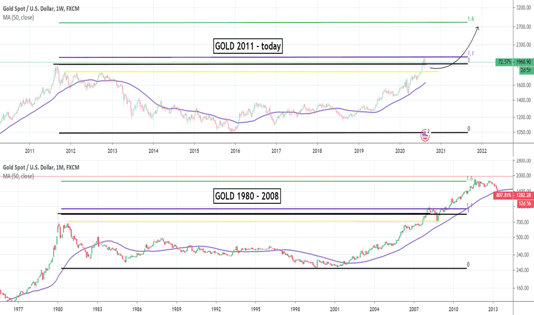Click the 2012 label on weekly time axis
The width and height of the screenshot is (534, 315).
point(70,151)
